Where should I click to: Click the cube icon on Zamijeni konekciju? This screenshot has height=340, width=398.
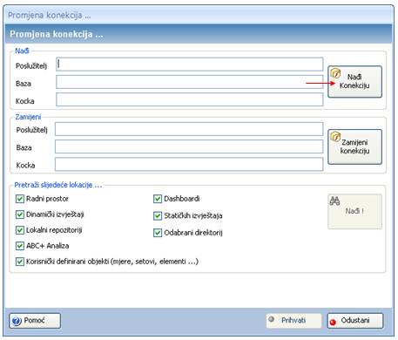[x=335, y=136]
